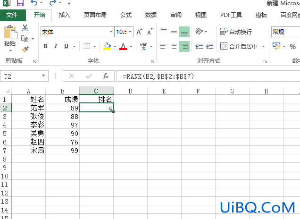
Task: Open 字体 font settings dialog launcher
Action: point(152,61)
